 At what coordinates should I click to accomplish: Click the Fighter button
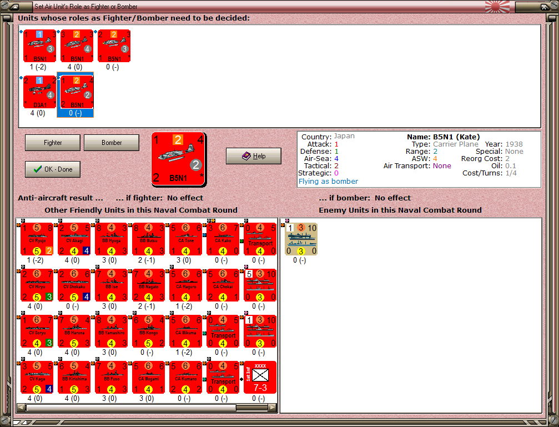53,143
